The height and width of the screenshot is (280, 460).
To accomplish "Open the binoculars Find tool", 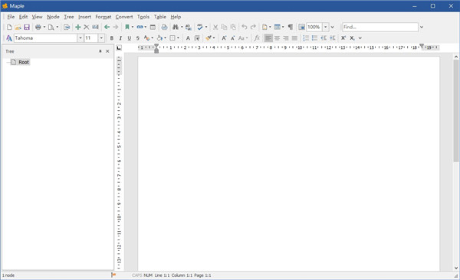I will (x=176, y=28).
